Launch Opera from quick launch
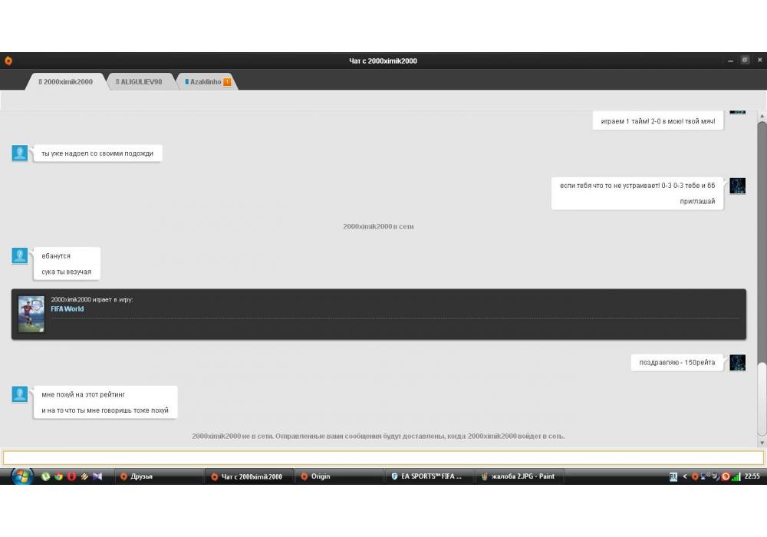The image size is (767, 537). (x=71, y=476)
